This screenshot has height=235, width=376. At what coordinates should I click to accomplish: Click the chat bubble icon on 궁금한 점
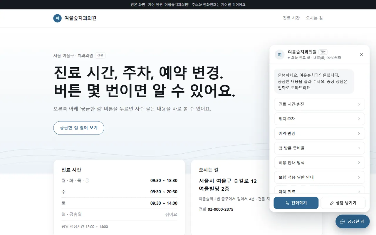click(343, 221)
